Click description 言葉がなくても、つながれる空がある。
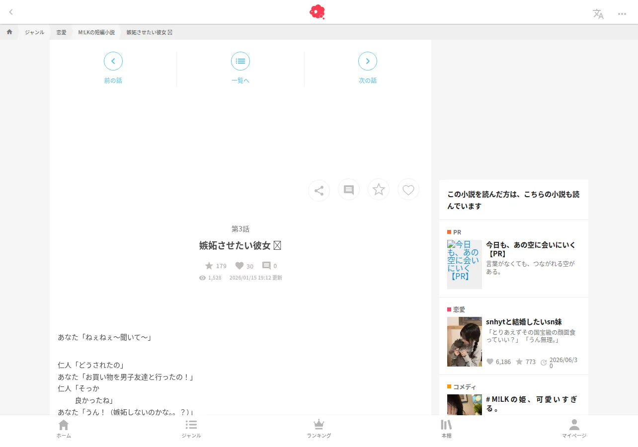Viewport: 638px width, 447px height. [530, 268]
